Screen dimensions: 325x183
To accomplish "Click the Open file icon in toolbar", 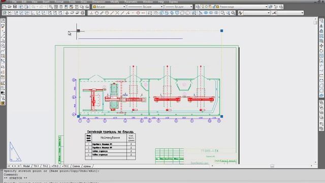I will (x=10, y=7).
